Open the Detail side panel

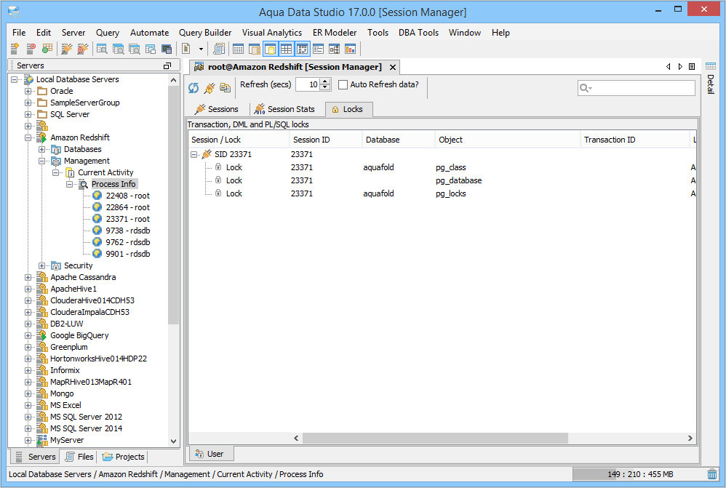(x=711, y=84)
